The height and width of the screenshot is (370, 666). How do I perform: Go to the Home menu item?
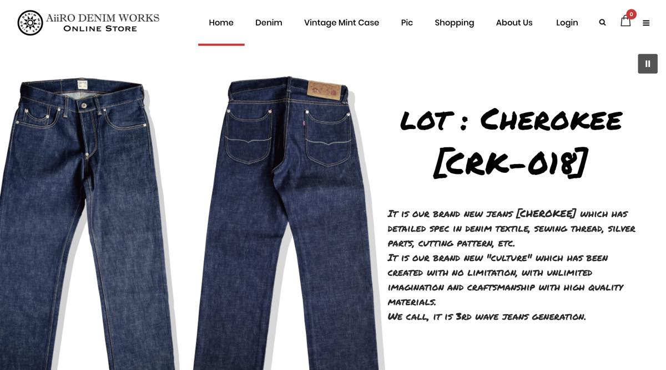[221, 23]
